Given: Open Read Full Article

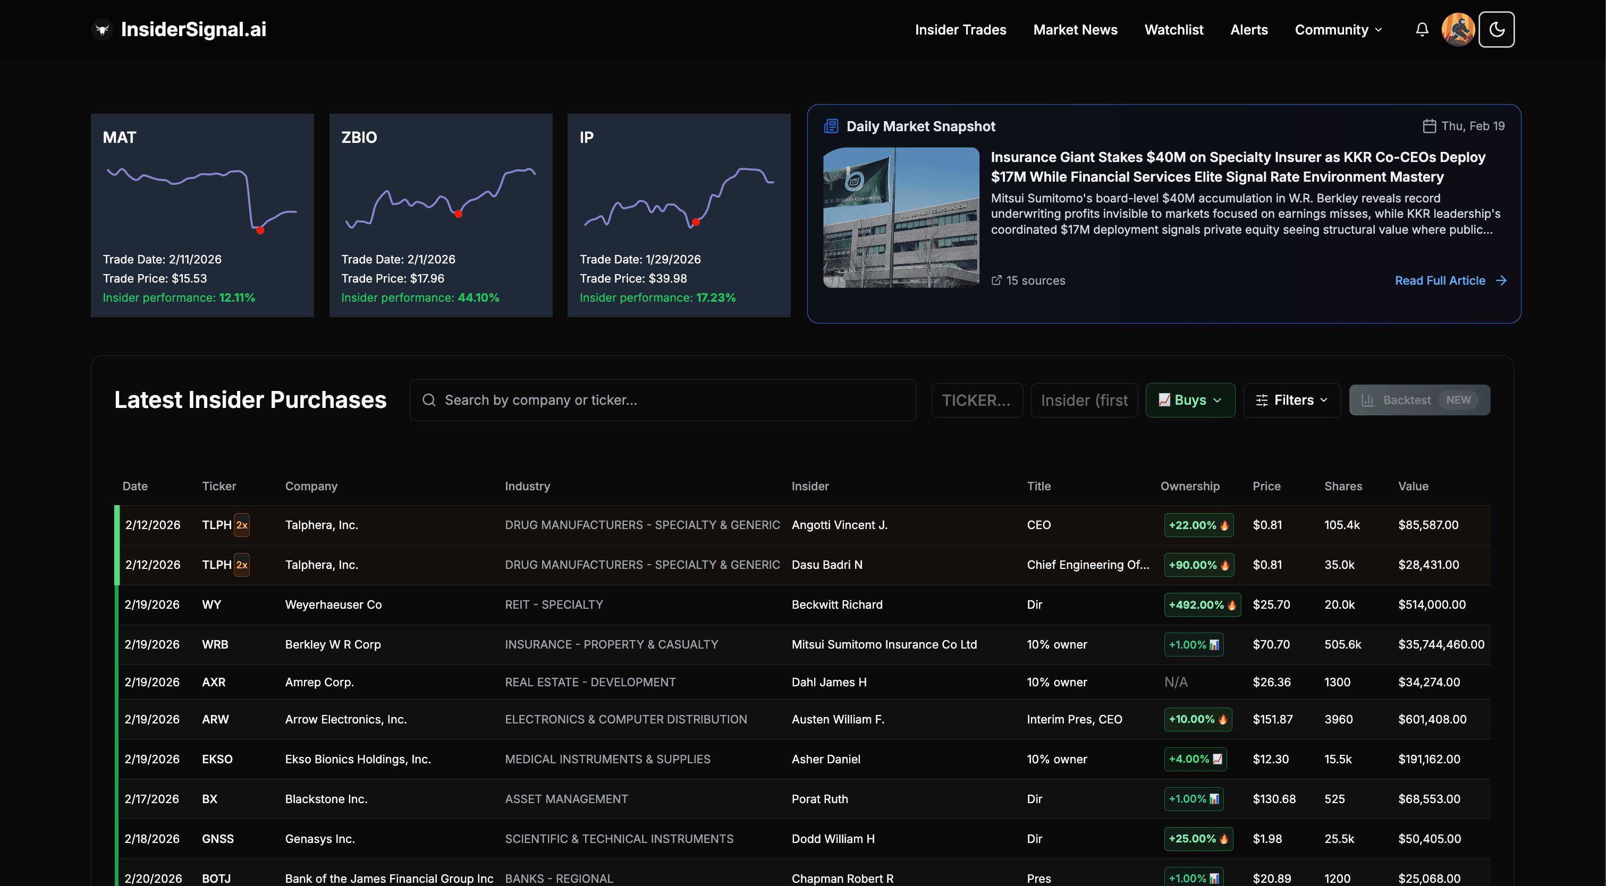Looking at the screenshot, I should point(1440,280).
